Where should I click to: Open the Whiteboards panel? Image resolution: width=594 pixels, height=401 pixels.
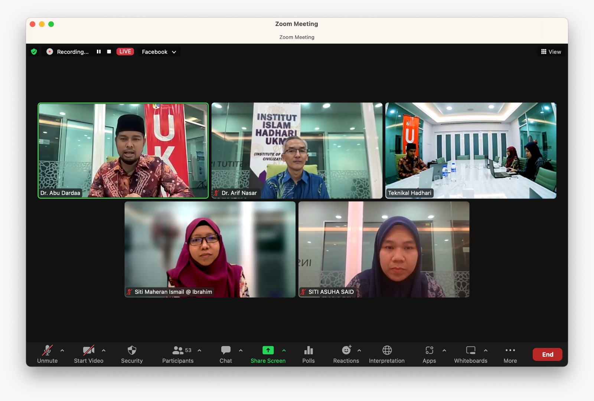(470, 354)
